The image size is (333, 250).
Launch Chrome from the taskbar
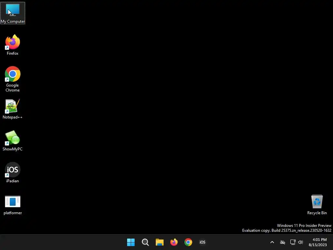pos(188,242)
